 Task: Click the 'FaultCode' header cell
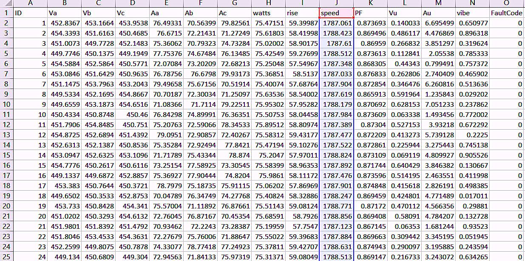[507, 13]
